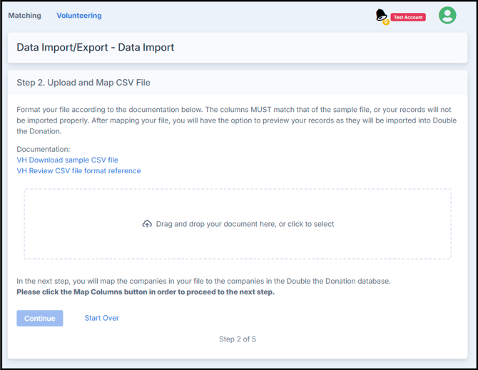
Task: Open the green user profile avatar
Action: point(447,15)
